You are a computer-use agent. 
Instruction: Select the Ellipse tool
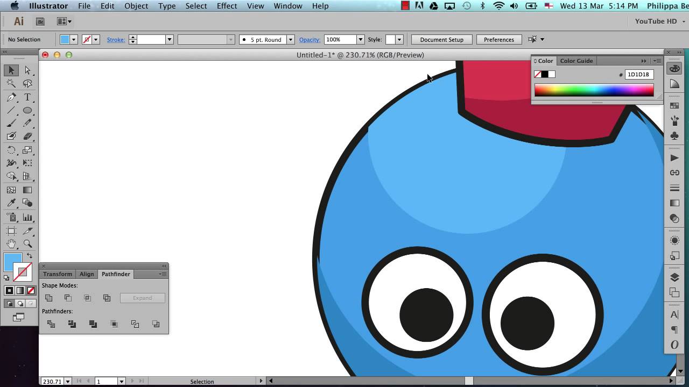tap(27, 111)
